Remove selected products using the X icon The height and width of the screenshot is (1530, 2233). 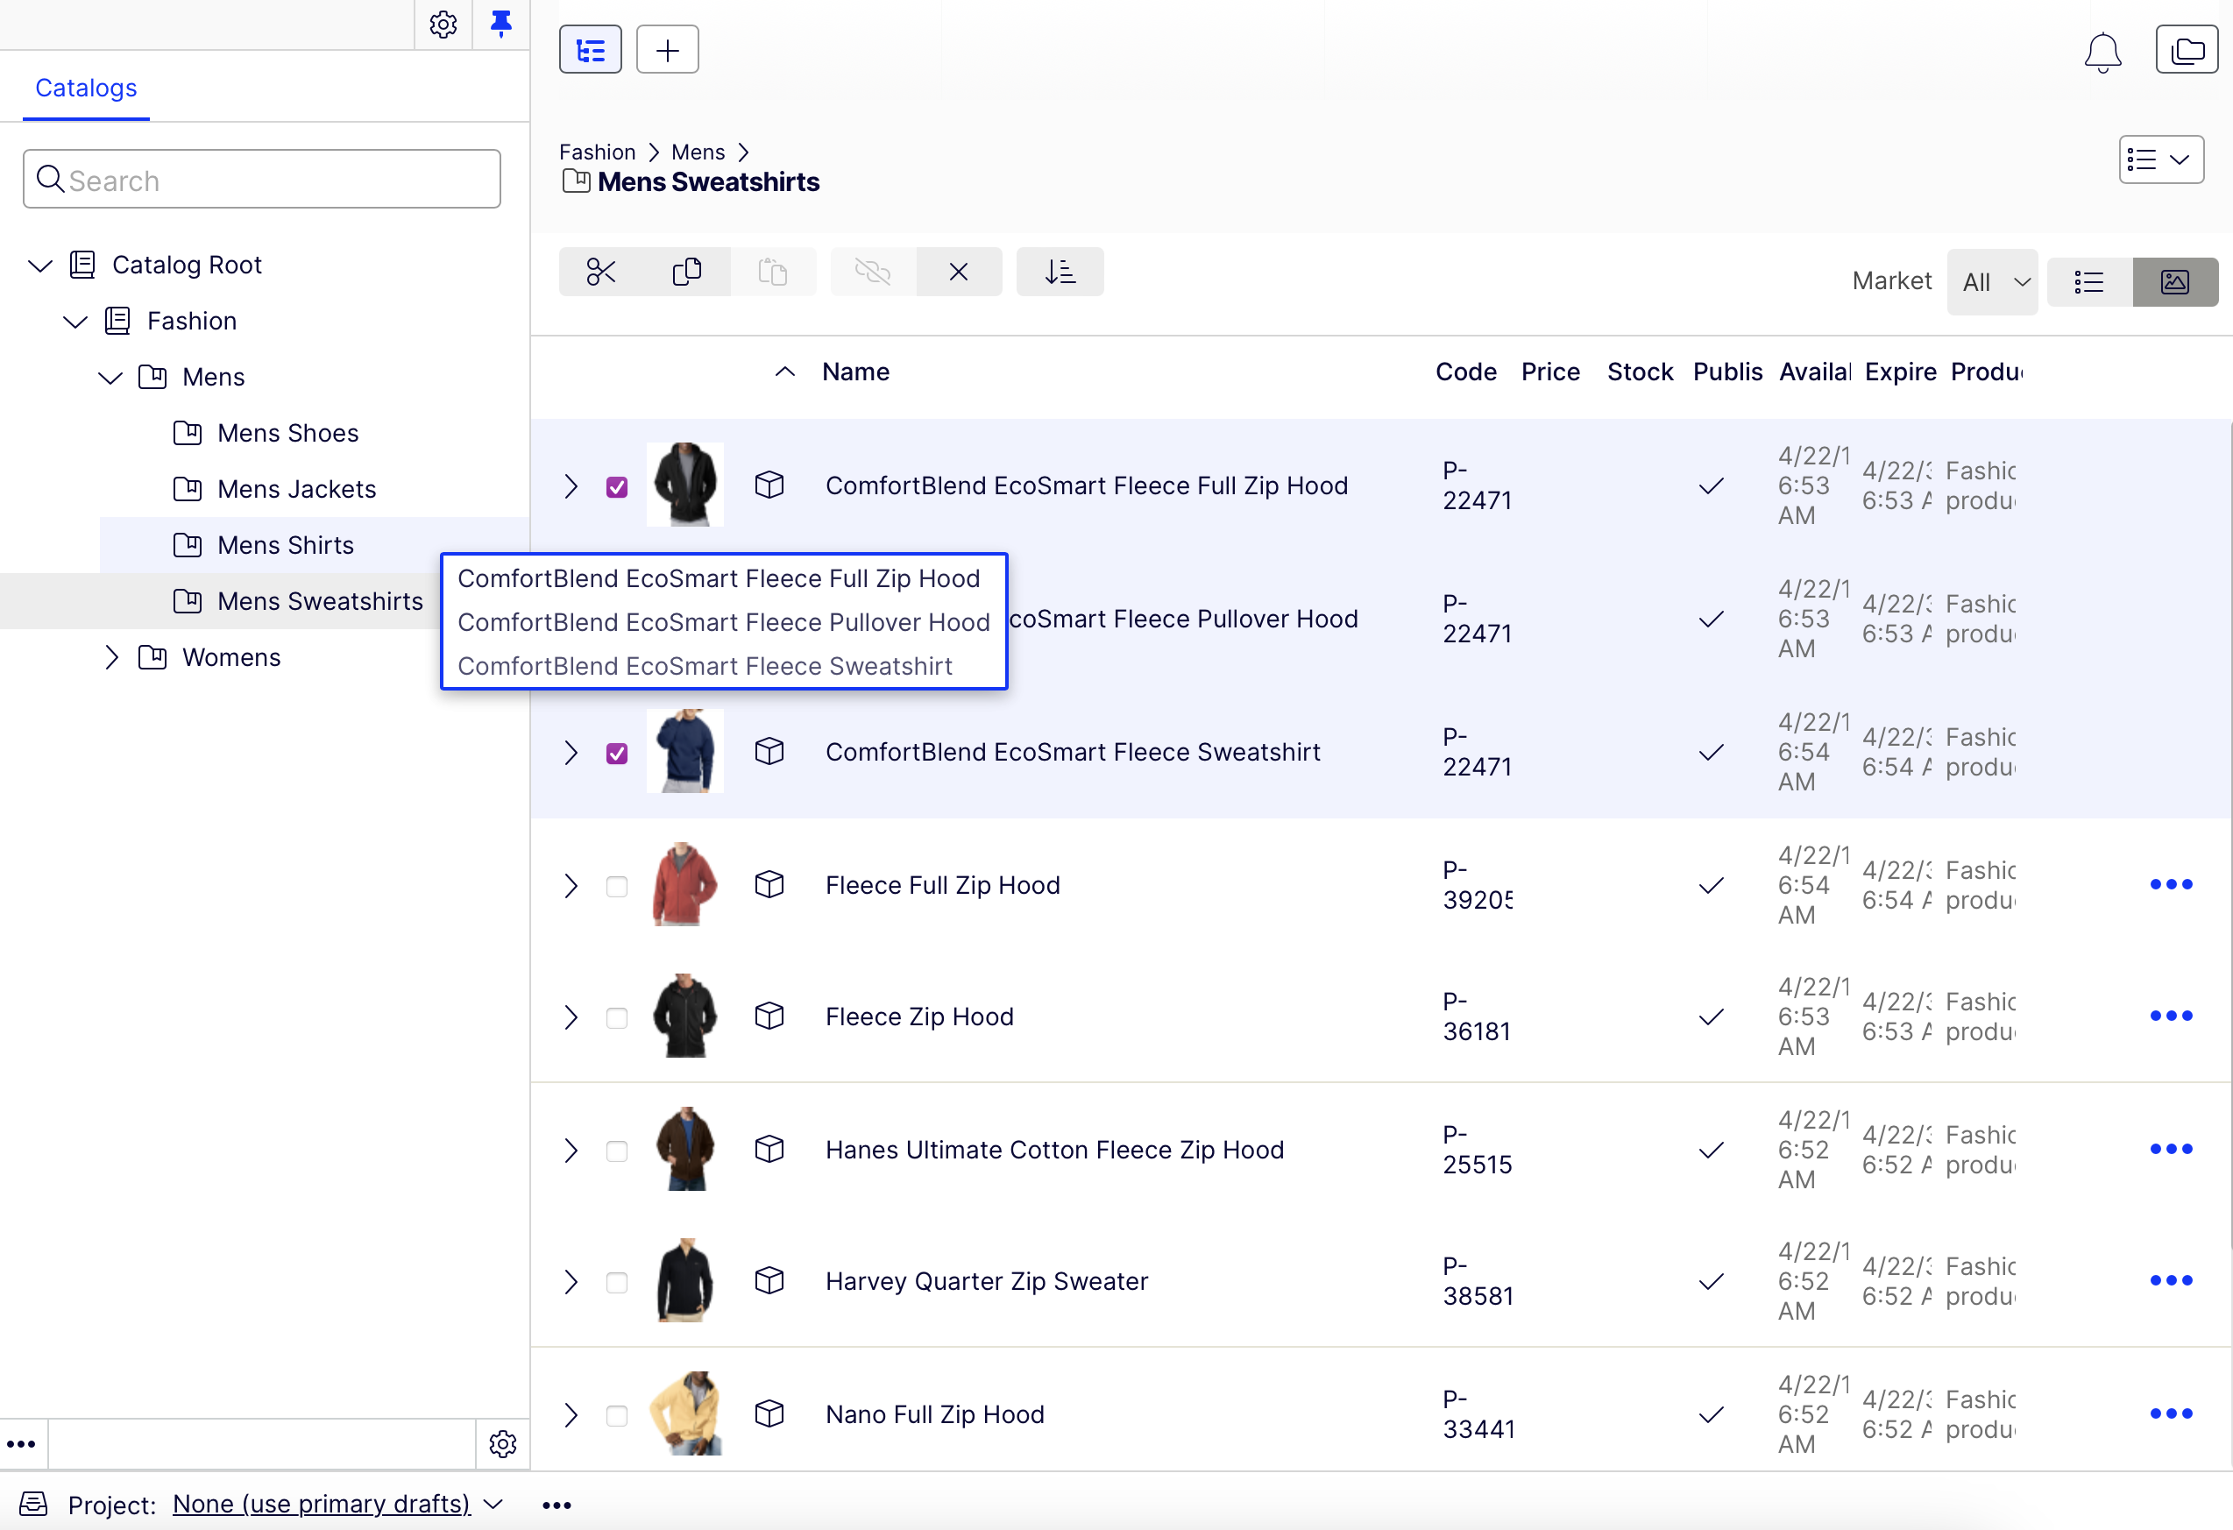(959, 272)
